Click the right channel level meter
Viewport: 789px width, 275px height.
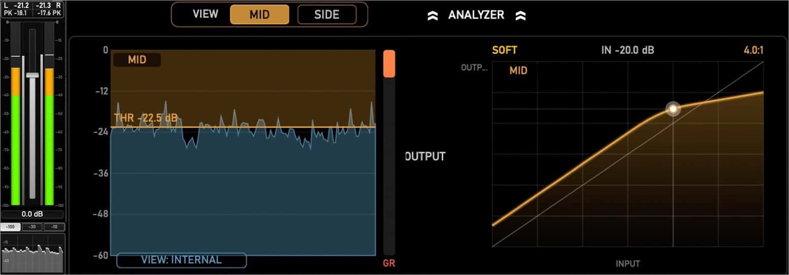[49, 114]
